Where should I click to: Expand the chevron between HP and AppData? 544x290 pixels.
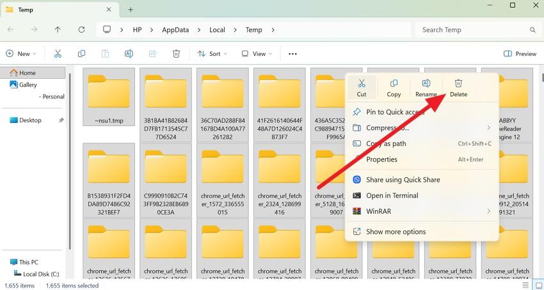tap(152, 30)
